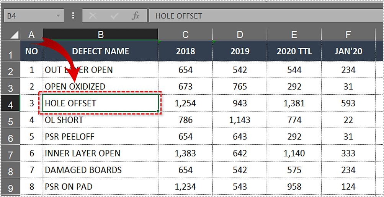Select row 7 header
384x197 pixels.
tap(10, 154)
